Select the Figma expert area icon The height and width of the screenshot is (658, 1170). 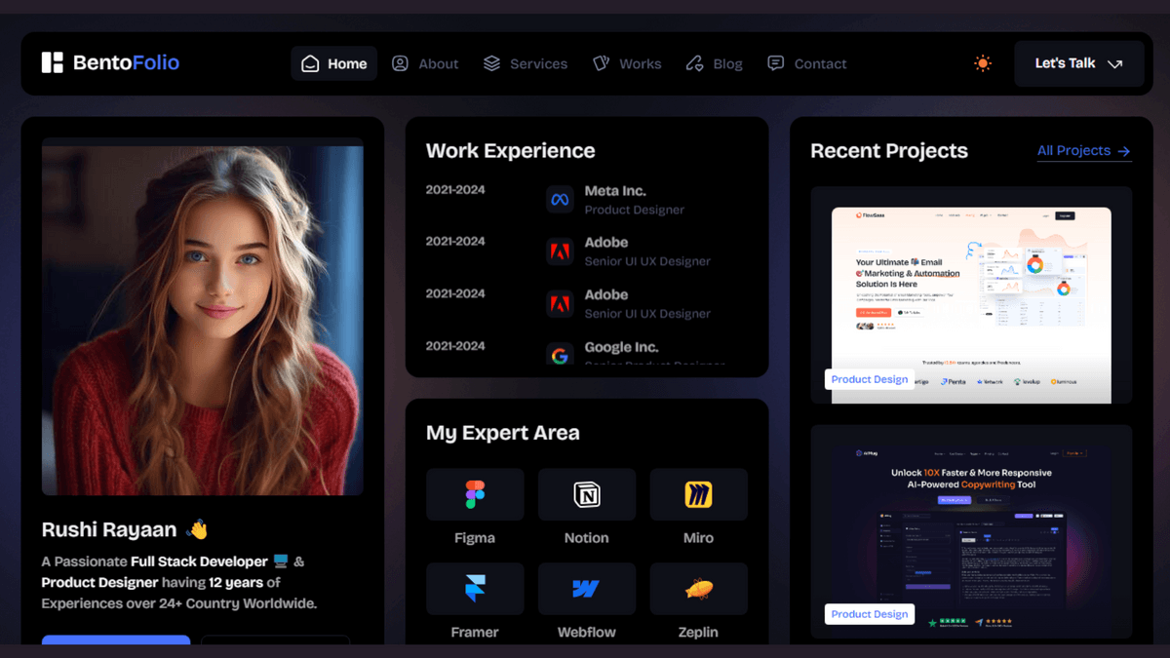coord(475,494)
